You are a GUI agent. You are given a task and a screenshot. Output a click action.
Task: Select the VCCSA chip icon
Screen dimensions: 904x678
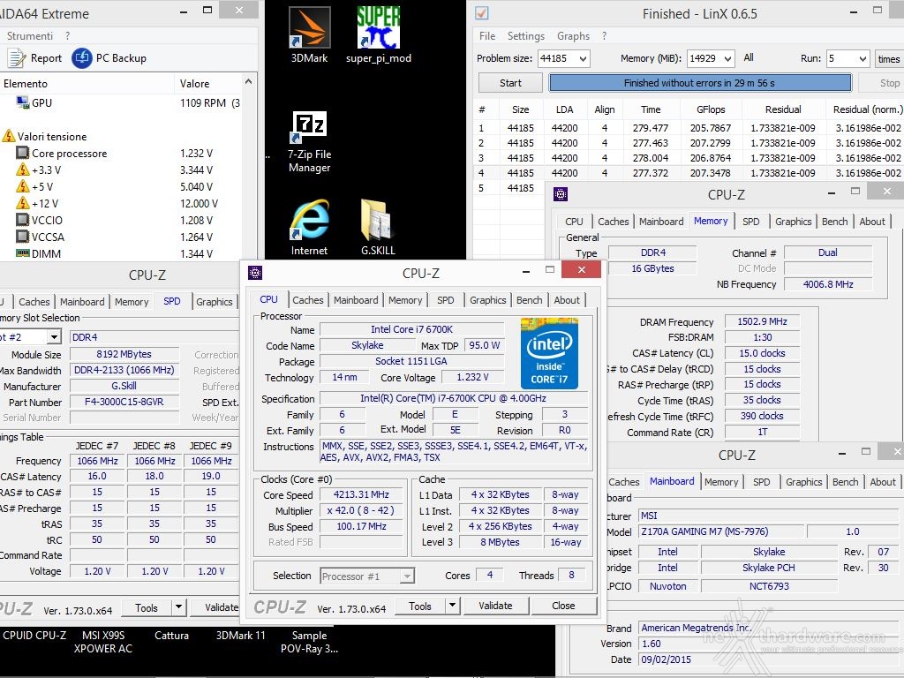[22, 237]
